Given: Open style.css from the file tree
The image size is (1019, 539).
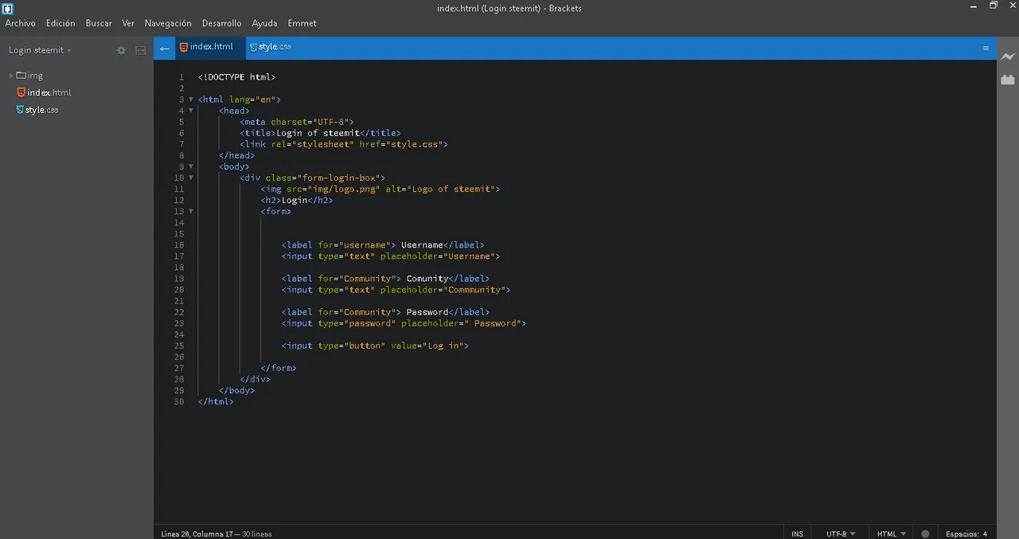Looking at the screenshot, I should pyautogui.click(x=41, y=110).
